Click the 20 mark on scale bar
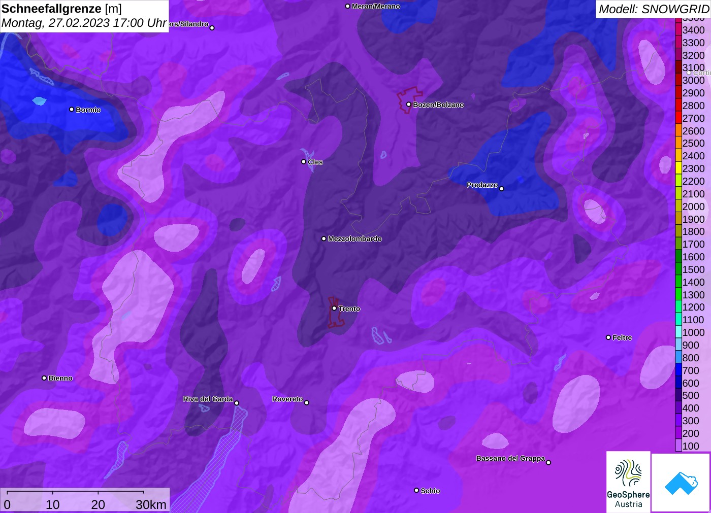The height and width of the screenshot is (513, 711). tap(98, 504)
